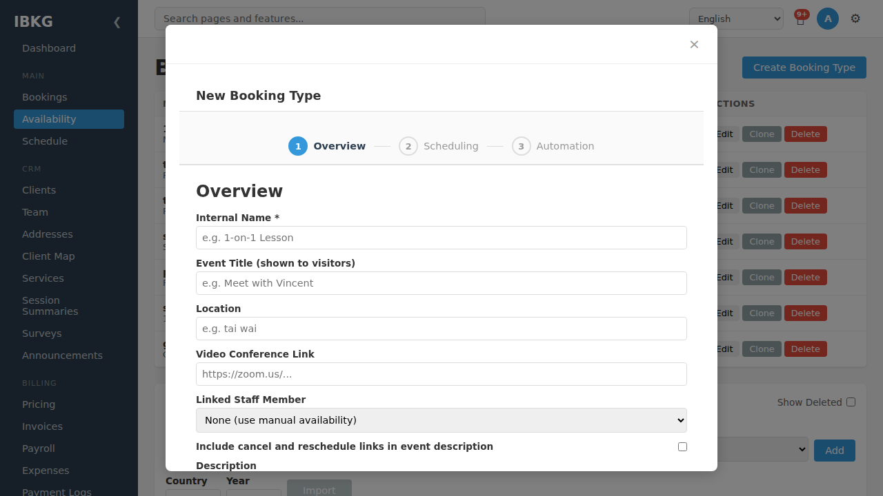
Task: Click Delete in the first table row
Action: [805, 134]
